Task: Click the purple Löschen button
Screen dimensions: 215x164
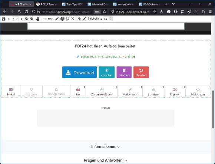Action: pos(124,72)
